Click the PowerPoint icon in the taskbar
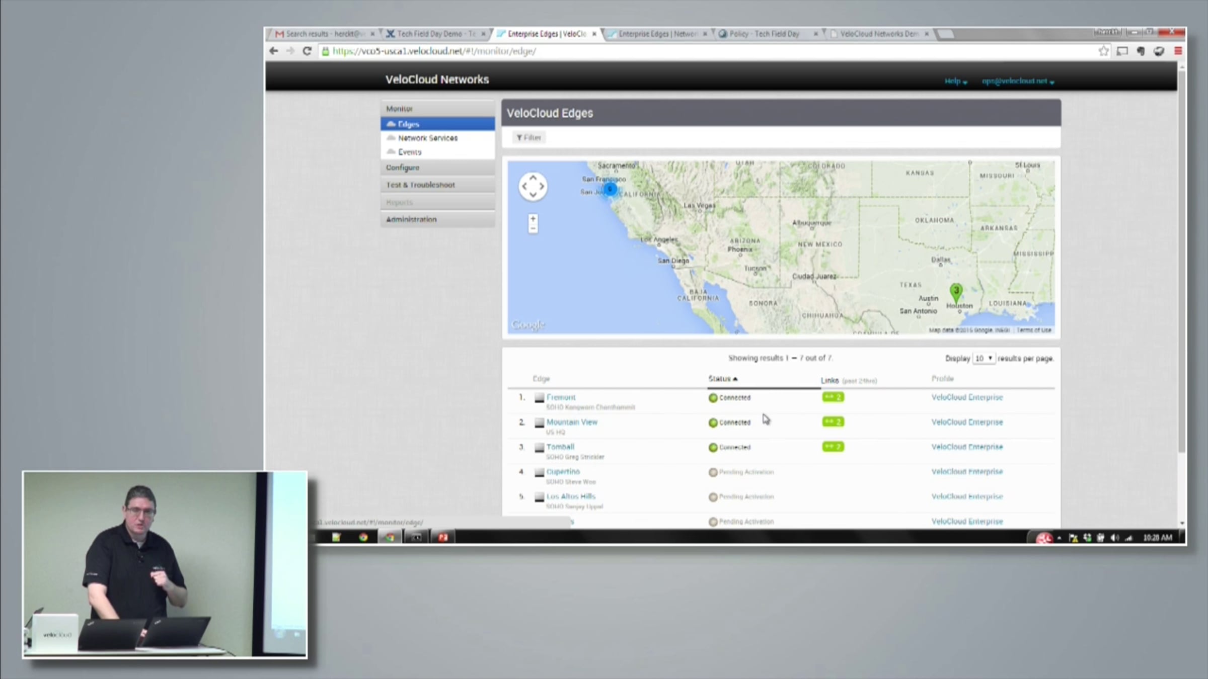Screen dimensions: 1208x679 [x=443, y=537]
